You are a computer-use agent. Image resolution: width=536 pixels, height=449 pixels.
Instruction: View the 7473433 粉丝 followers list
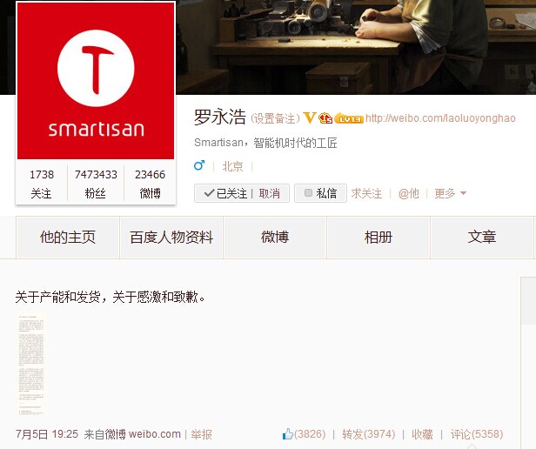96,184
